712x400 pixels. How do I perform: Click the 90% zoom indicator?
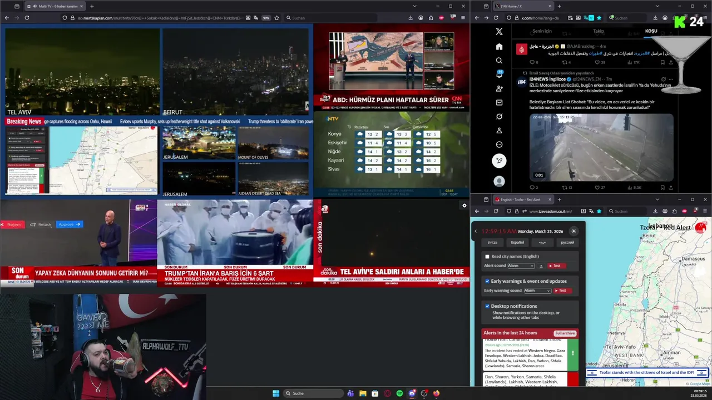coord(266,18)
